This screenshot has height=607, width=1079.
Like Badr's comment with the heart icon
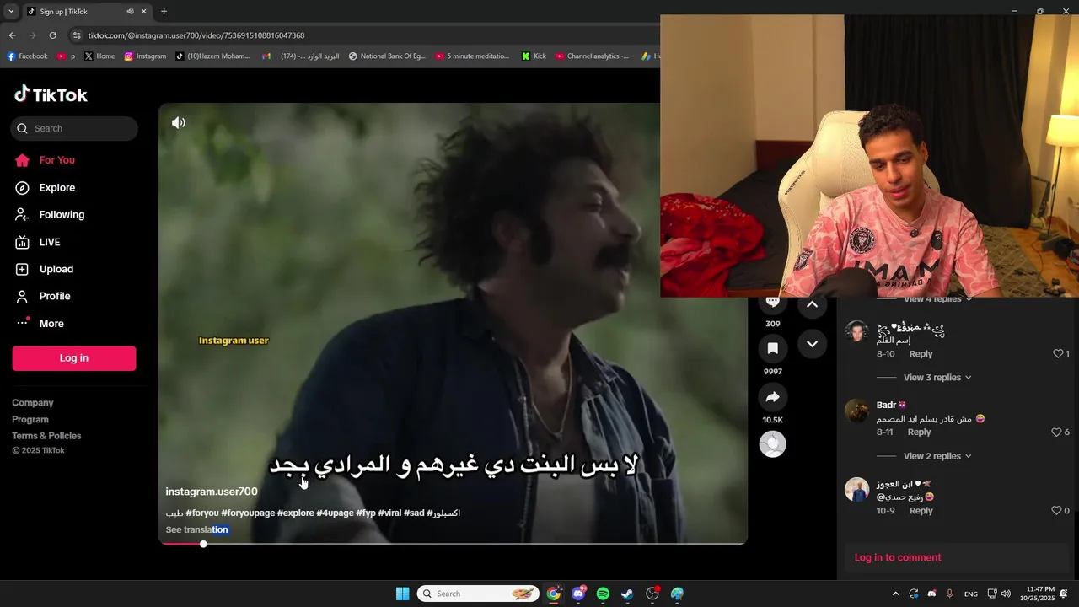(1056, 432)
